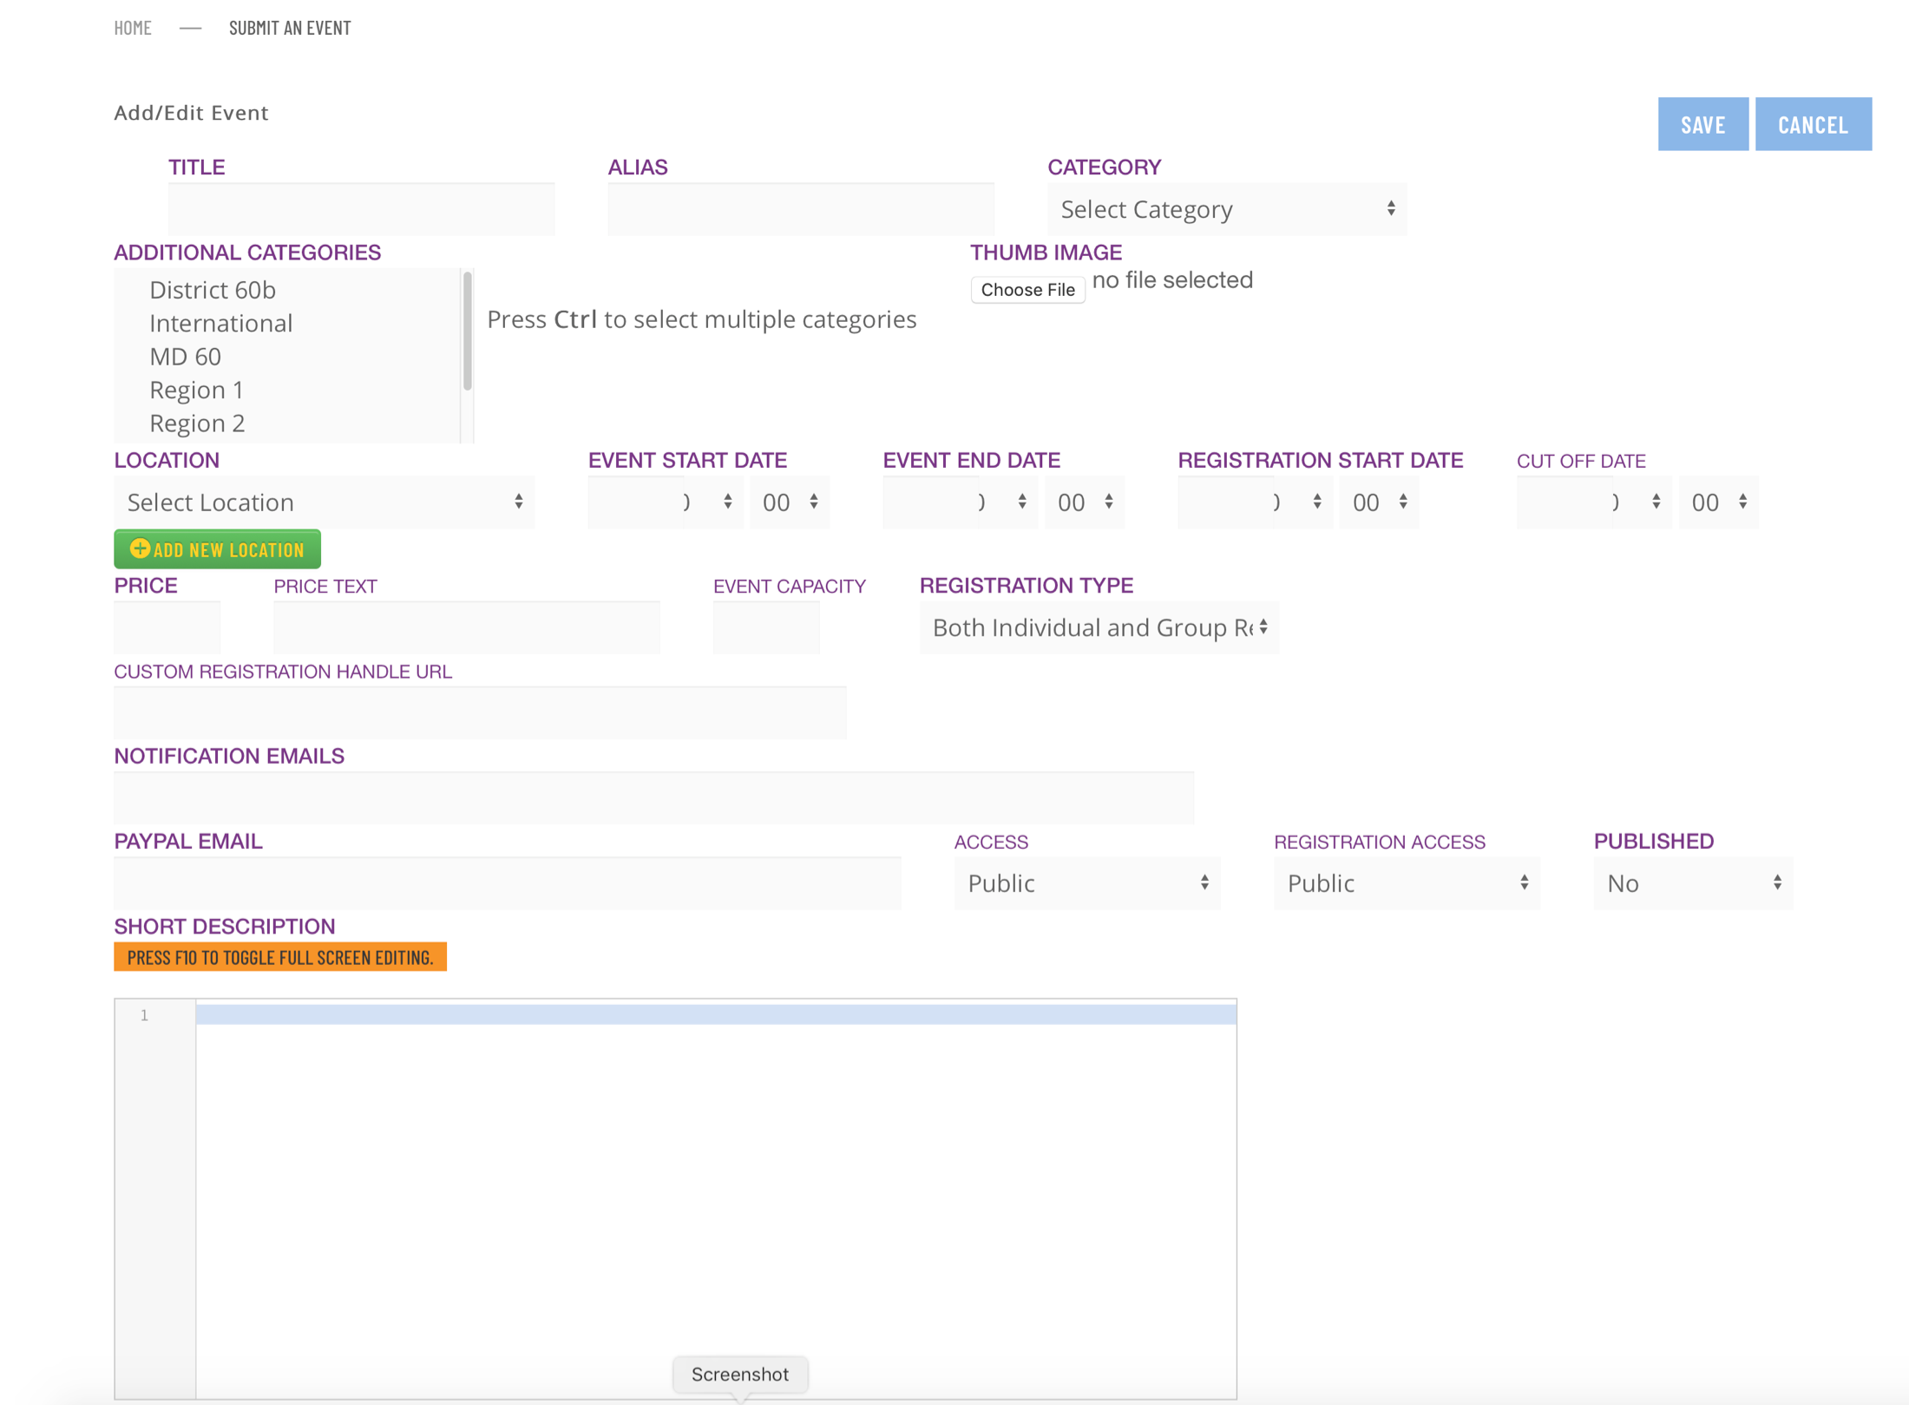
Task: Open Registration Access dropdown
Action: [1406, 883]
